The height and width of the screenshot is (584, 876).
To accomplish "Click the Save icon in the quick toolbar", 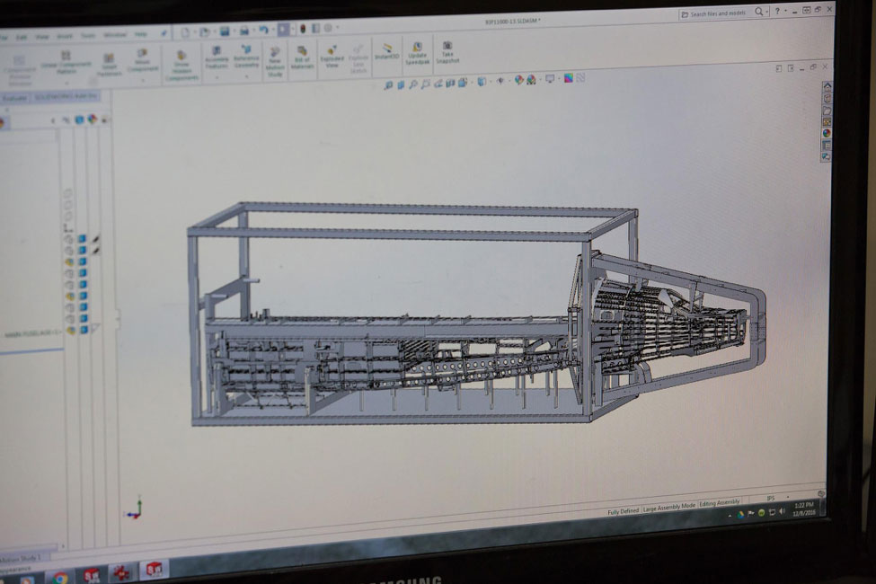I will tap(224, 31).
